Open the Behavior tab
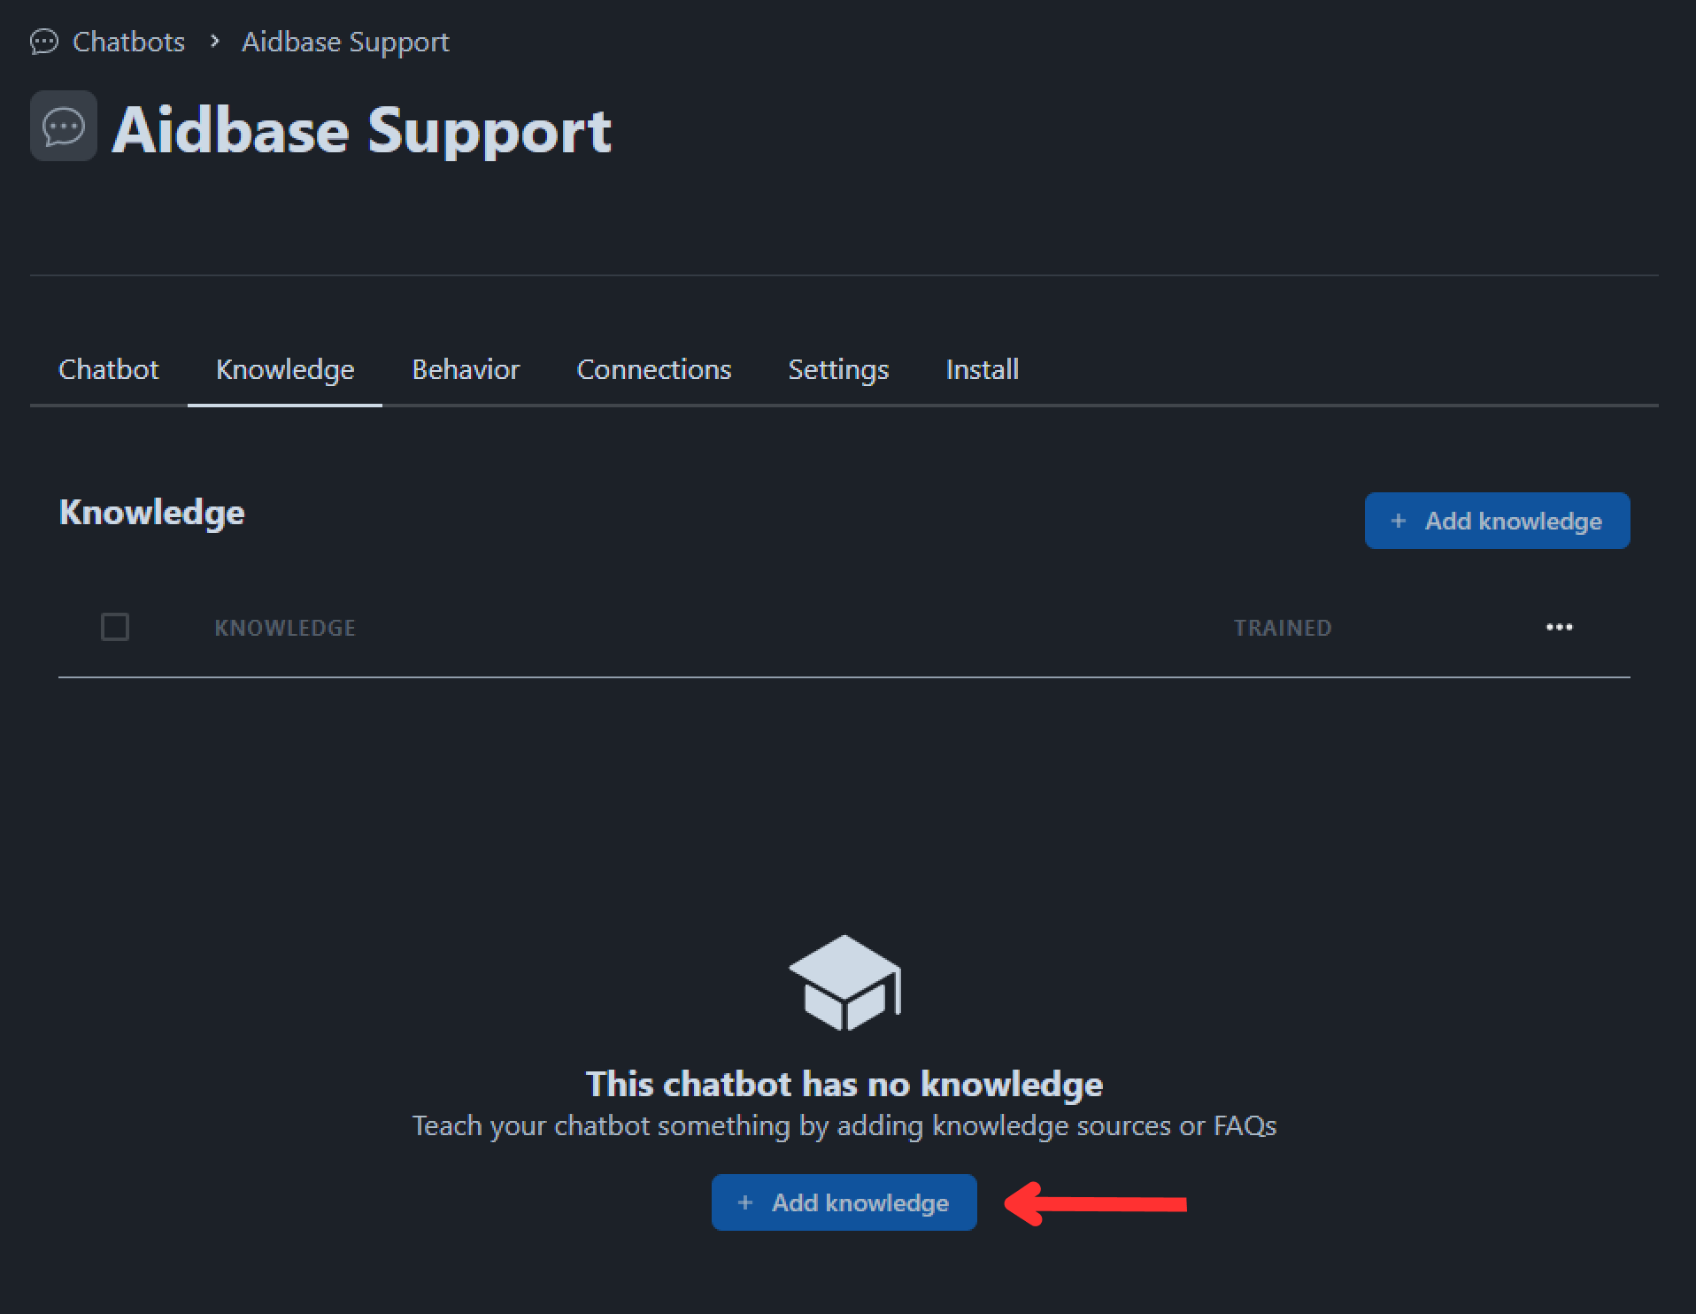1696x1314 pixels. [x=466, y=369]
